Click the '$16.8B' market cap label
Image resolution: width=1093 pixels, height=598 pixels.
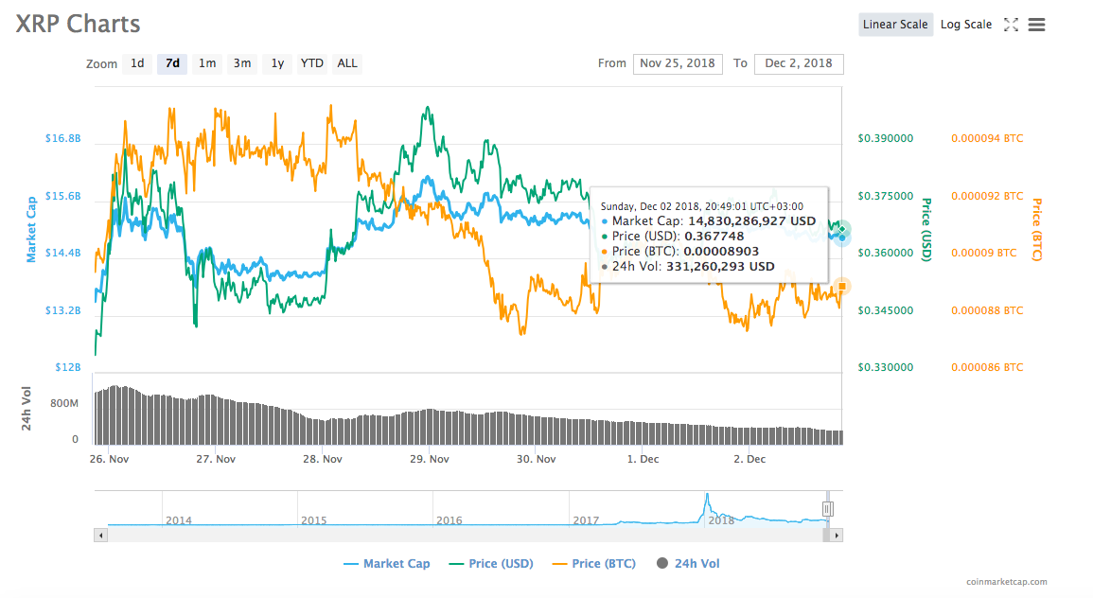click(x=62, y=138)
